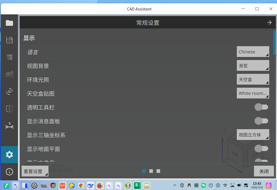Expand the 天空盒贴图 dropdown White room

click(253, 93)
